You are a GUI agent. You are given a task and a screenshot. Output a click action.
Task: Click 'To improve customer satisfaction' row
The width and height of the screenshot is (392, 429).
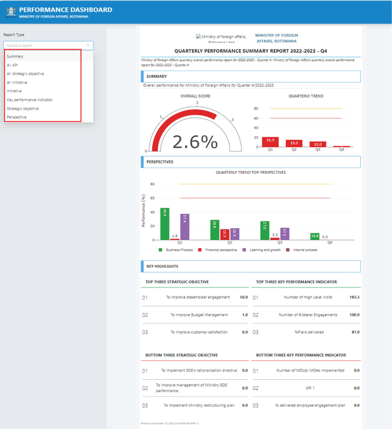pos(195,332)
